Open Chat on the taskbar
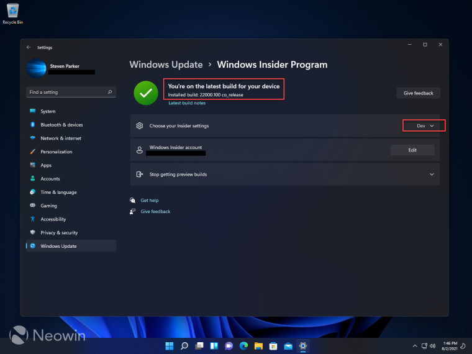The width and height of the screenshot is (472, 354). tap(229, 346)
